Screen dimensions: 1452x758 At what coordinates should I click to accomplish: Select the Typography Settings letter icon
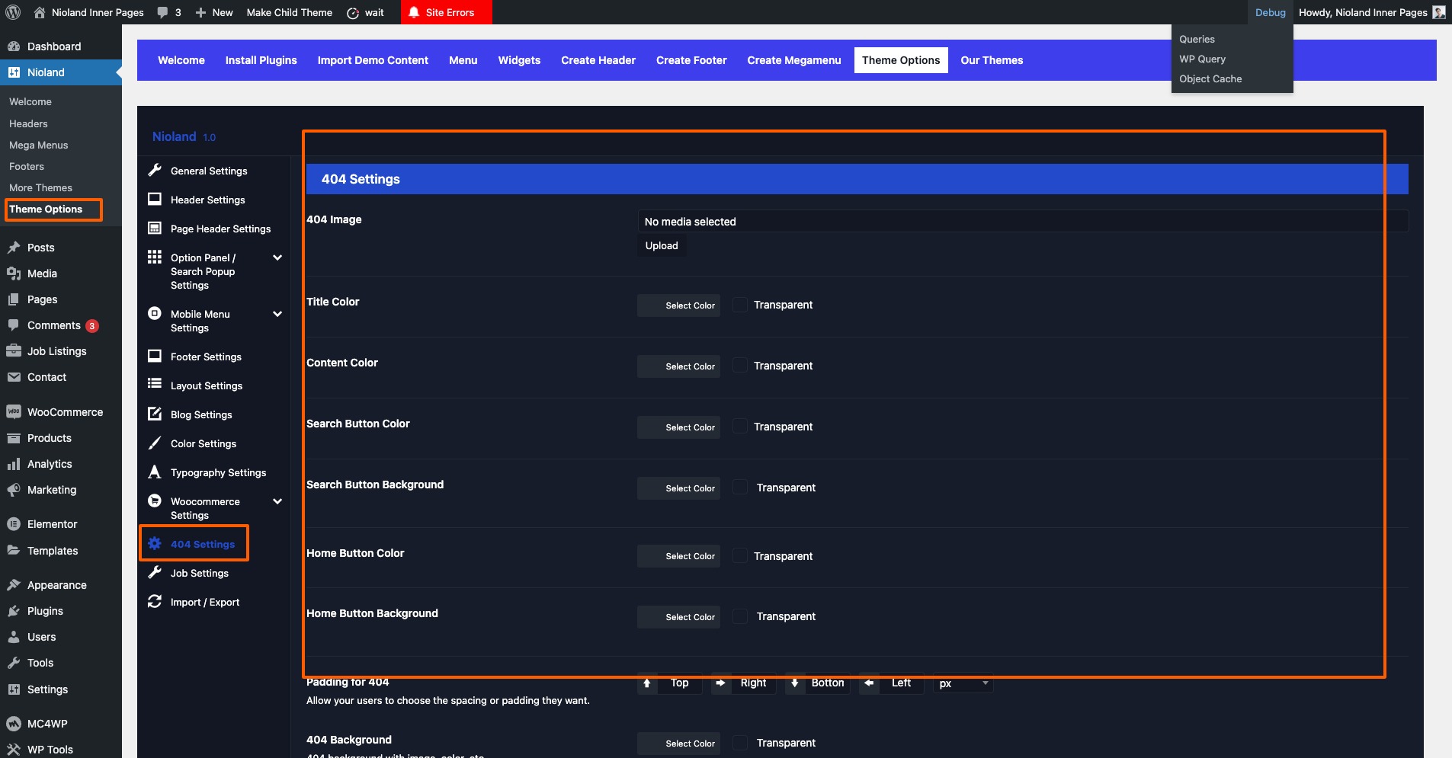pos(155,472)
